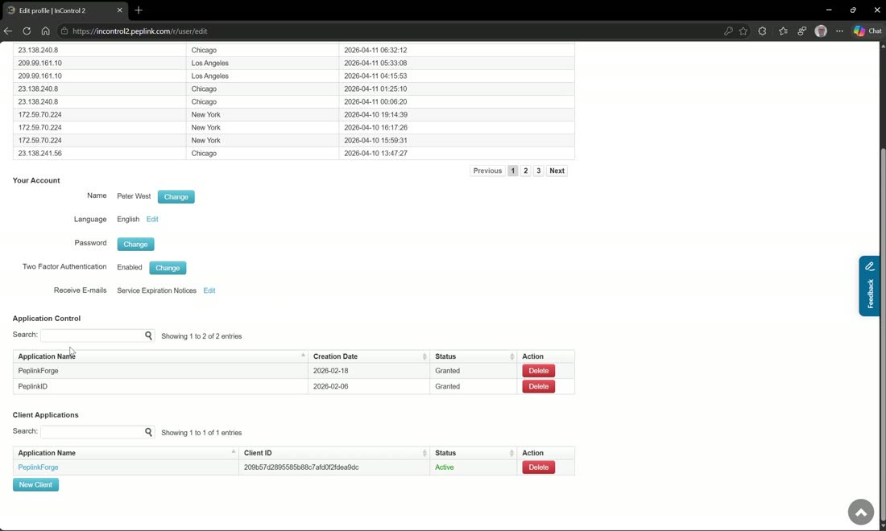Open password key icon in address bar

[x=728, y=31]
